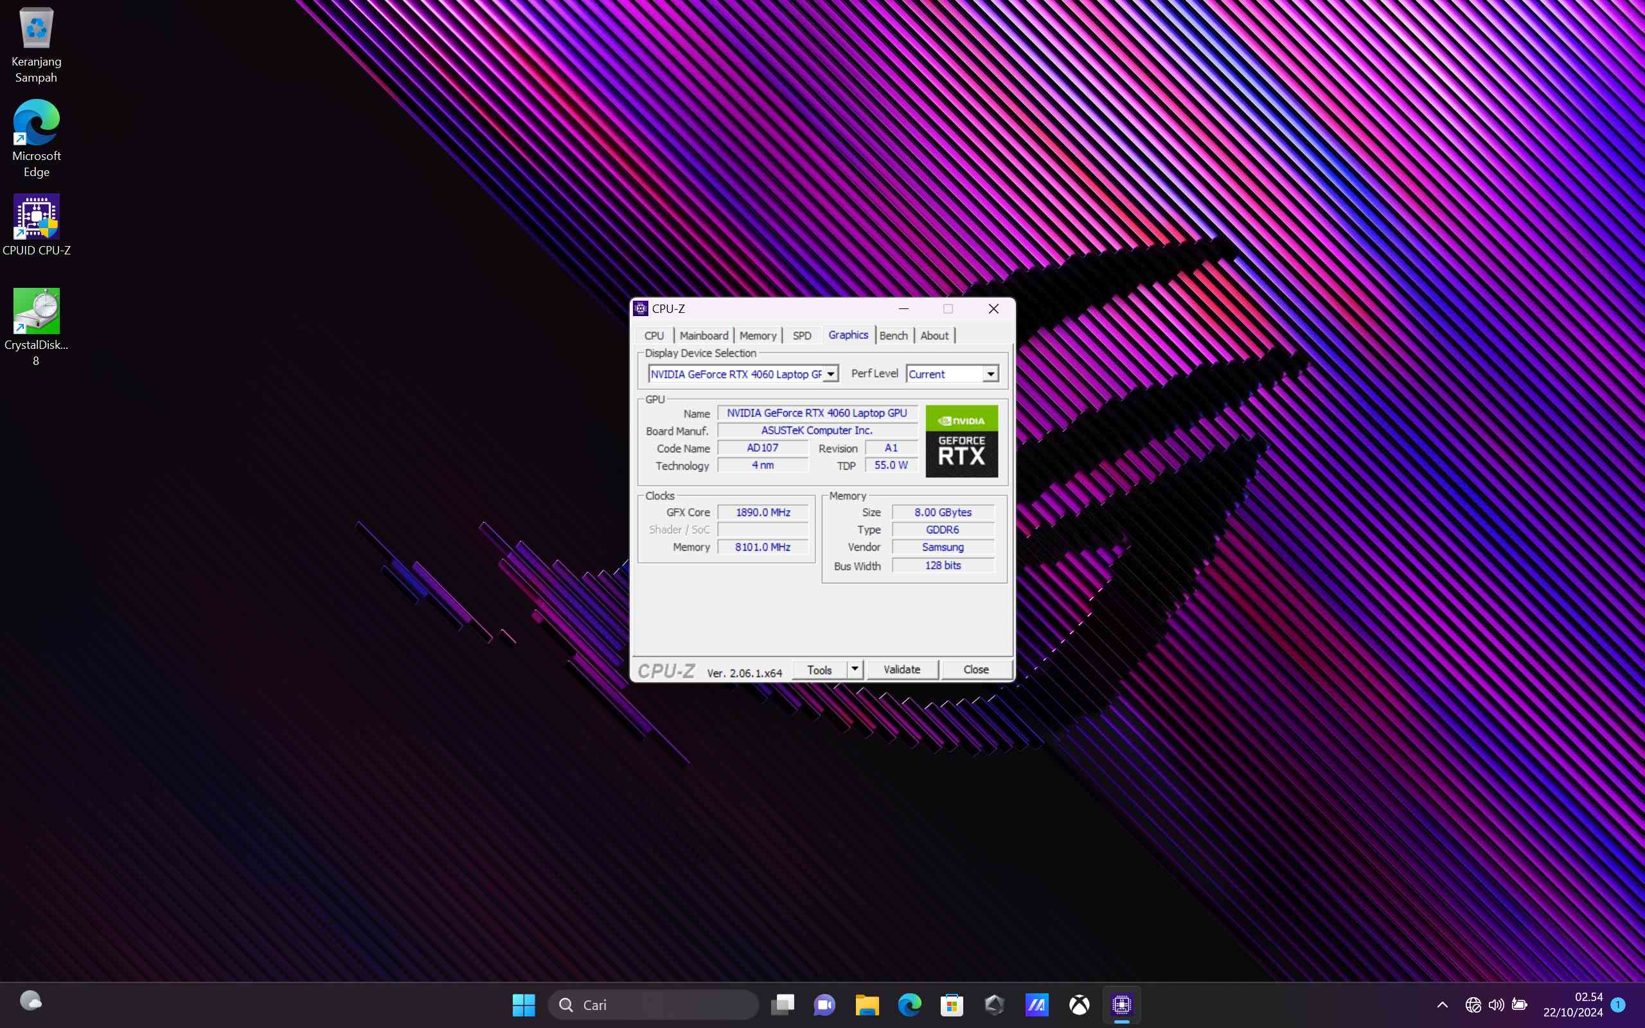This screenshot has width=1645, height=1028.
Task: Click the Armoury Crate taskbar icon
Action: (x=994, y=1004)
